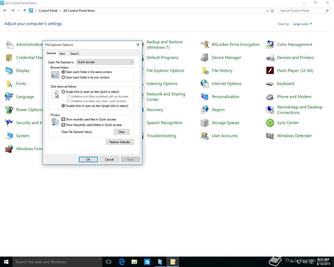Click the Restore Defaults button
334x267 pixels.
click(120, 142)
